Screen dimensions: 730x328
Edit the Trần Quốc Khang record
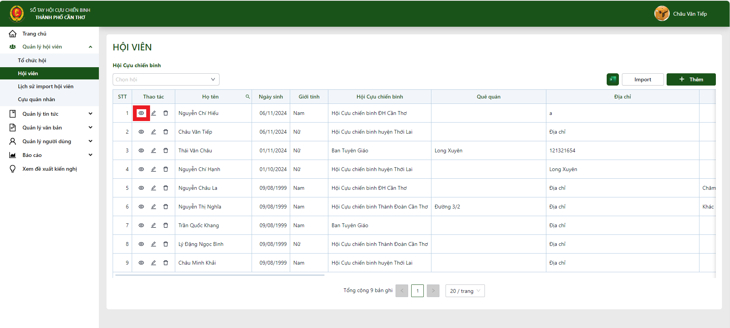pos(153,225)
